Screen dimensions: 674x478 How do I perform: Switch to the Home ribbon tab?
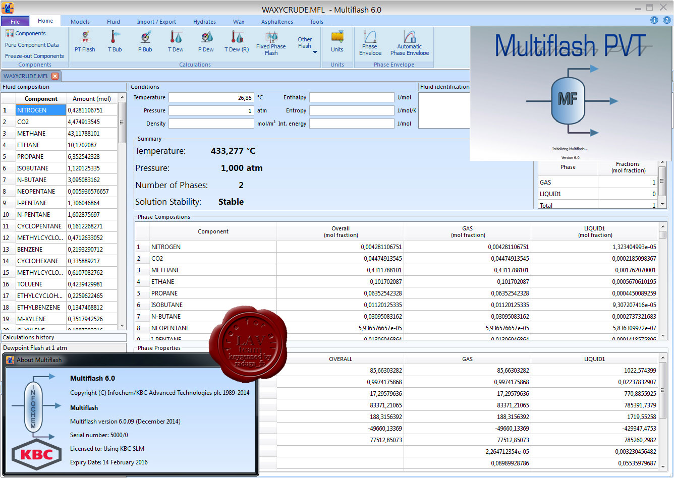point(45,21)
